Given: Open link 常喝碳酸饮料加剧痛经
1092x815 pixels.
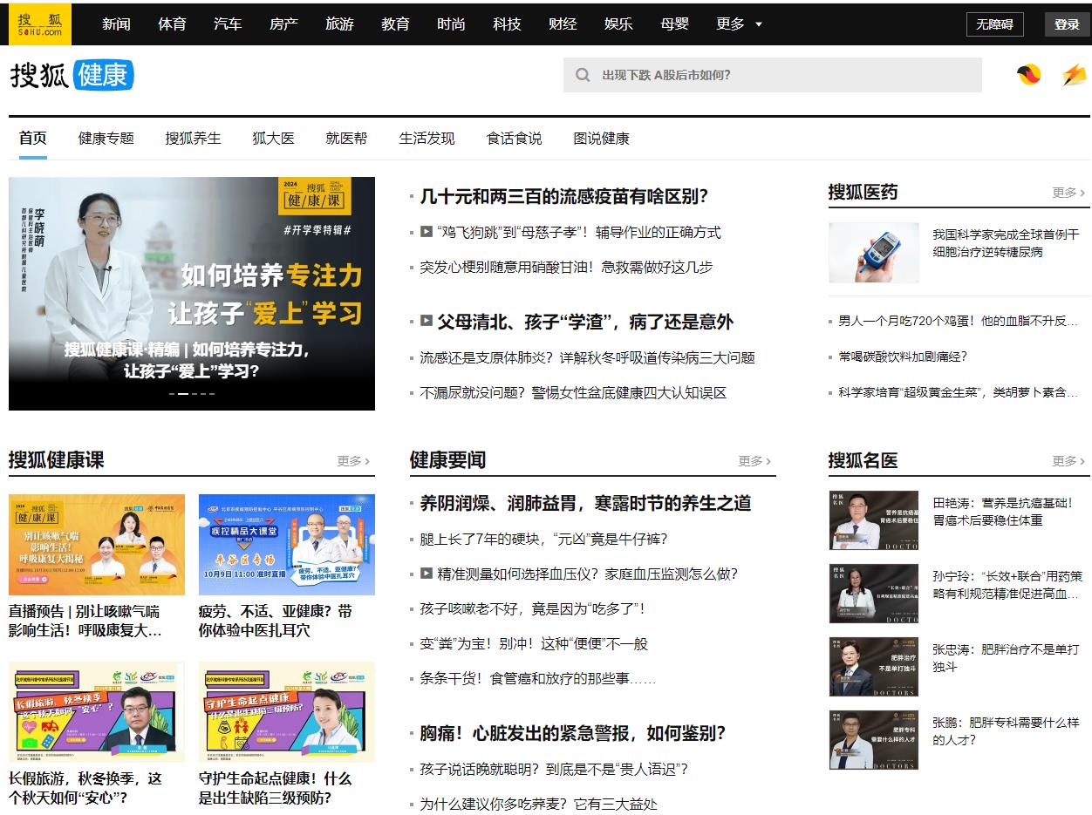Looking at the screenshot, I should point(903,357).
